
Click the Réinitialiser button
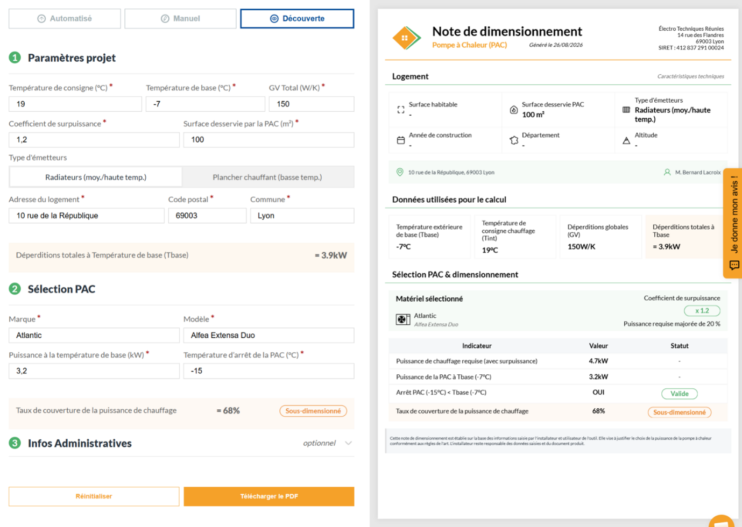(94, 496)
